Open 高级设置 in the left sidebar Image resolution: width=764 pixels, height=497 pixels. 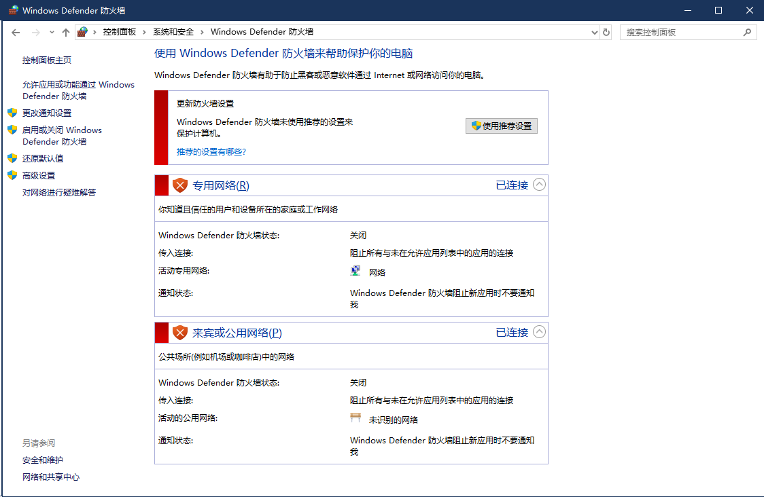(x=39, y=175)
